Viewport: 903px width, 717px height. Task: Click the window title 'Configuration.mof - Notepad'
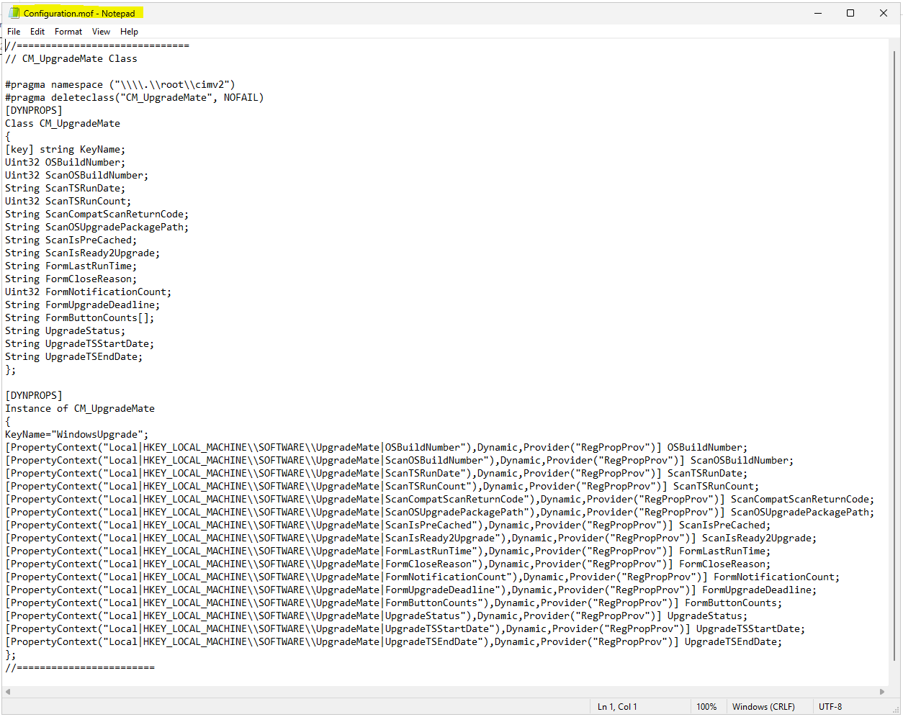click(x=79, y=13)
